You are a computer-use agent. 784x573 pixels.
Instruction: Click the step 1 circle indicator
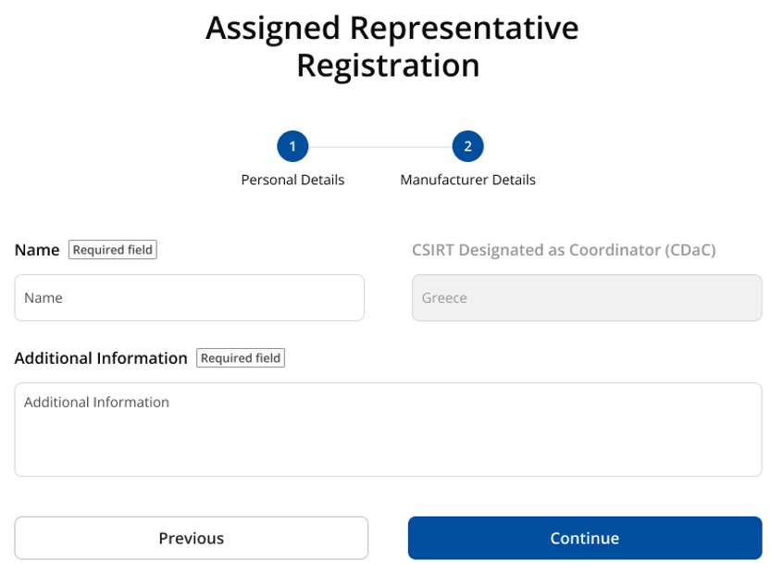[292, 146]
